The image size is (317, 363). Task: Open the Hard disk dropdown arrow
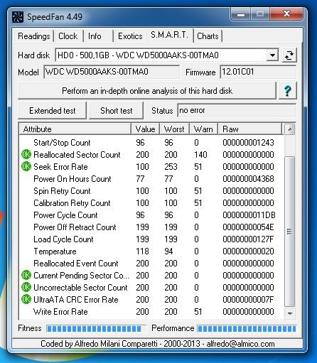click(x=272, y=55)
